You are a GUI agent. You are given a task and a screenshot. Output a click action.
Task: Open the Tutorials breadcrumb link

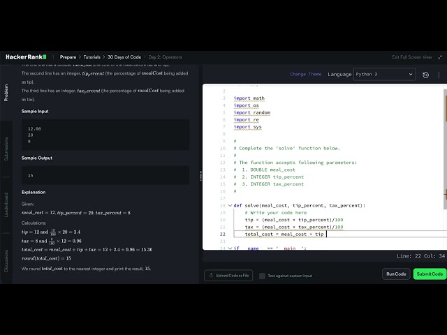click(91, 57)
